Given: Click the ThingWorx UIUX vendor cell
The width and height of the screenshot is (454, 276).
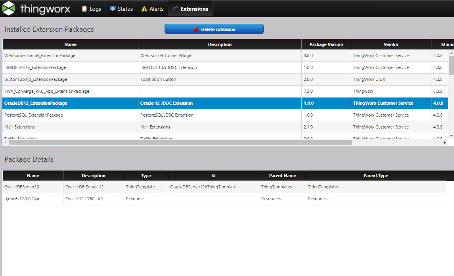Looking at the screenshot, I should tap(369, 79).
